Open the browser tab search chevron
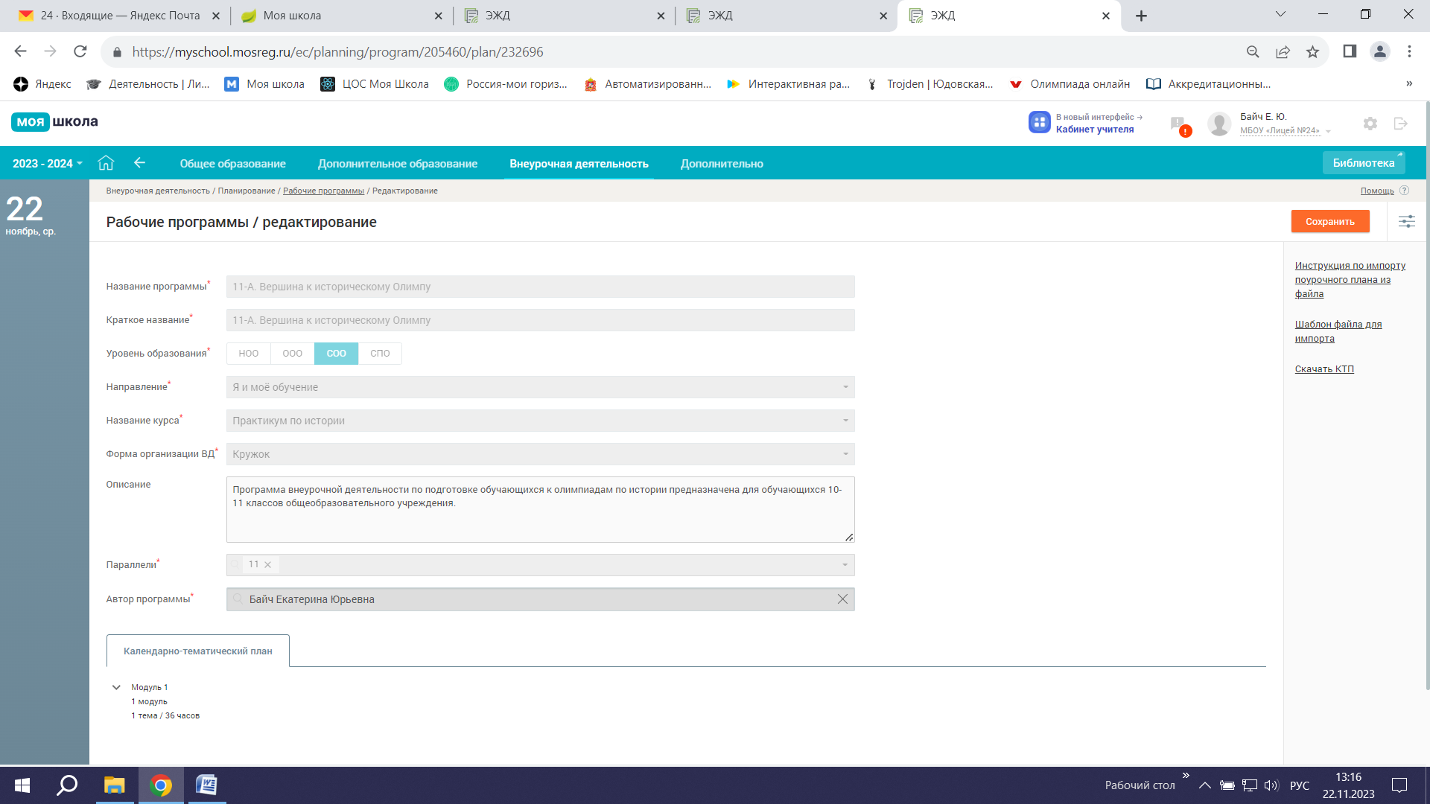The width and height of the screenshot is (1430, 804). [x=1280, y=14]
